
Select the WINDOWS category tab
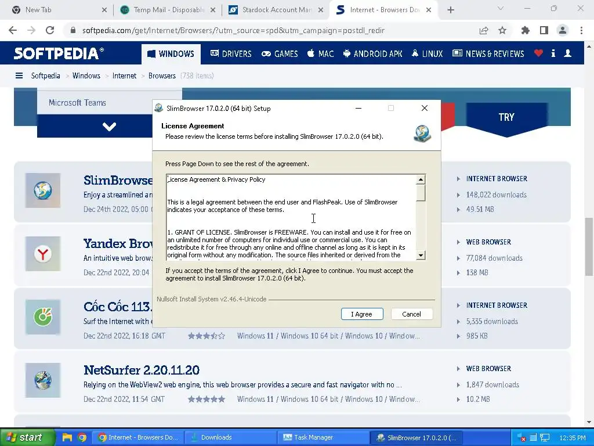pyautogui.click(x=171, y=54)
